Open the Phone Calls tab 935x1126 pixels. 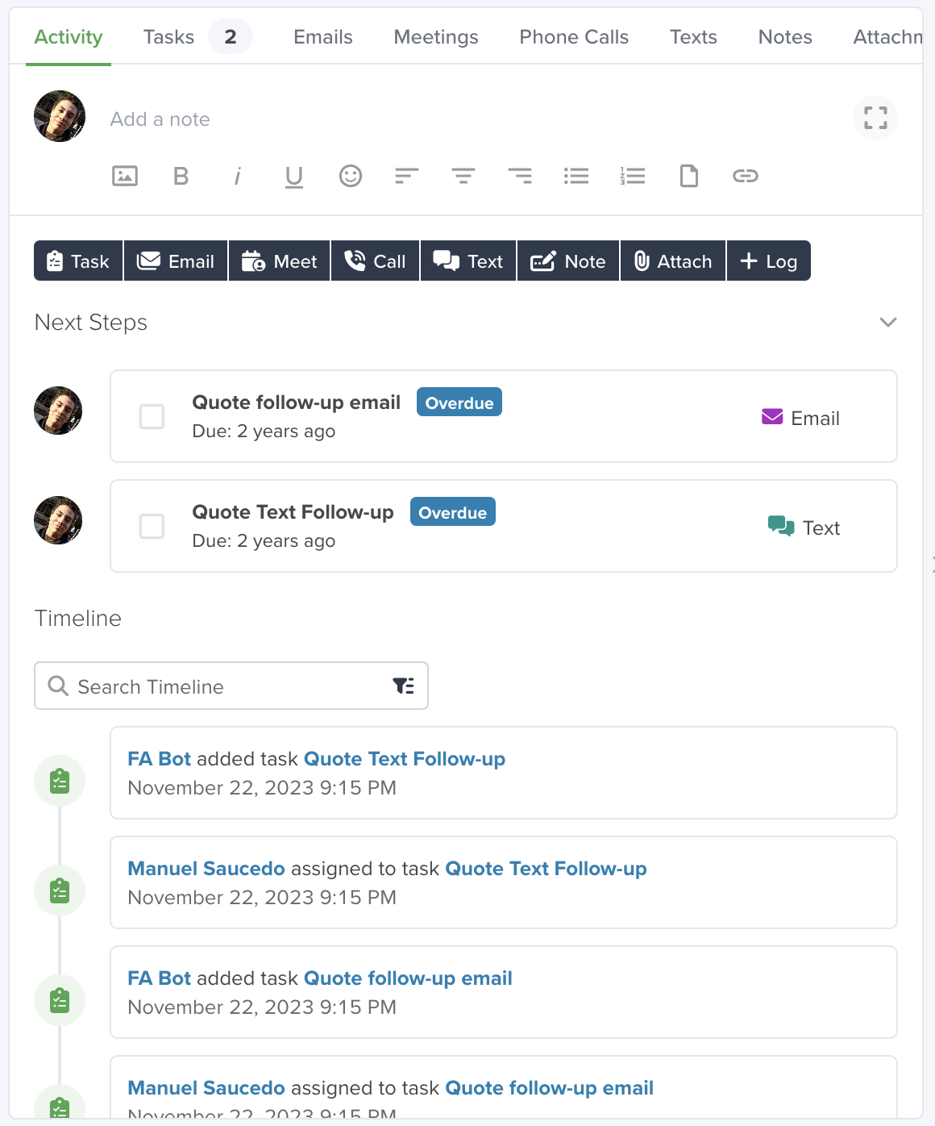574,37
